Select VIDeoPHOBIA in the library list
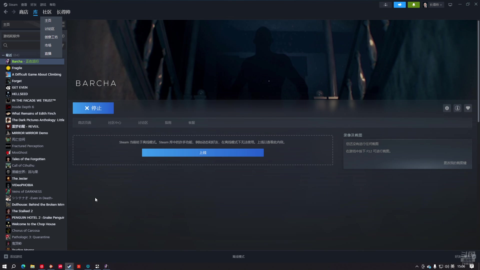This screenshot has width=480, height=270. pyautogui.click(x=32, y=185)
